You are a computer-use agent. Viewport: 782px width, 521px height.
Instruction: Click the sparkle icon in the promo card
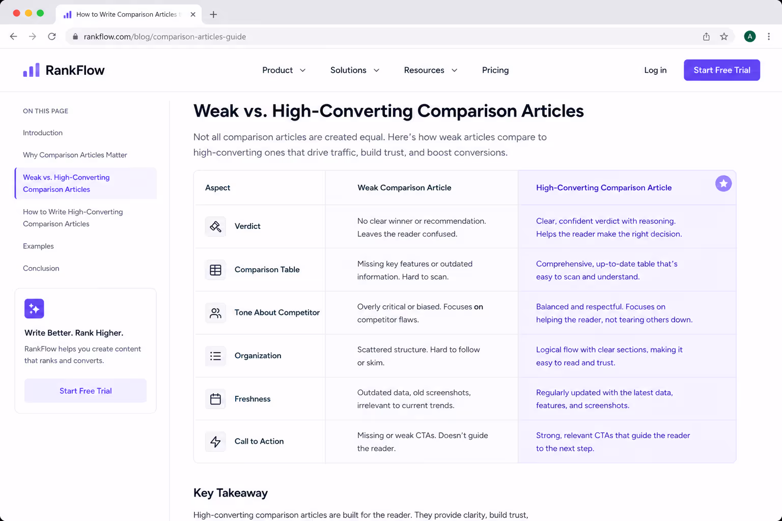[34, 308]
